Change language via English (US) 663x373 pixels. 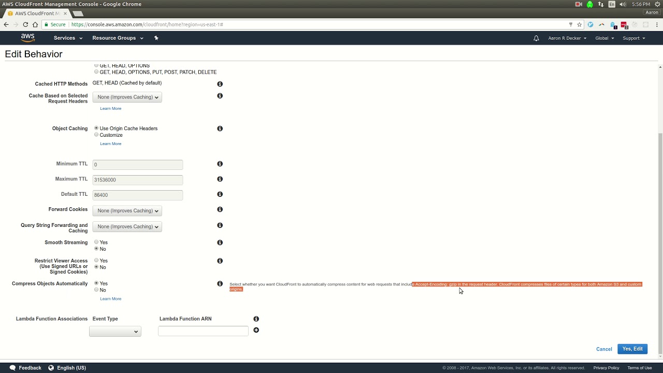click(x=67, y=368)
